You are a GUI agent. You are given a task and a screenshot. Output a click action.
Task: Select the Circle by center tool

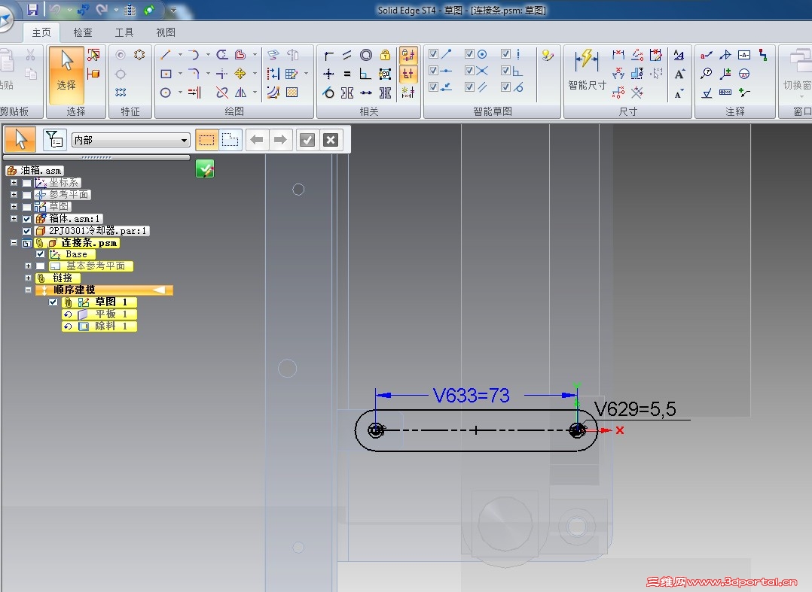click(166, 93)
